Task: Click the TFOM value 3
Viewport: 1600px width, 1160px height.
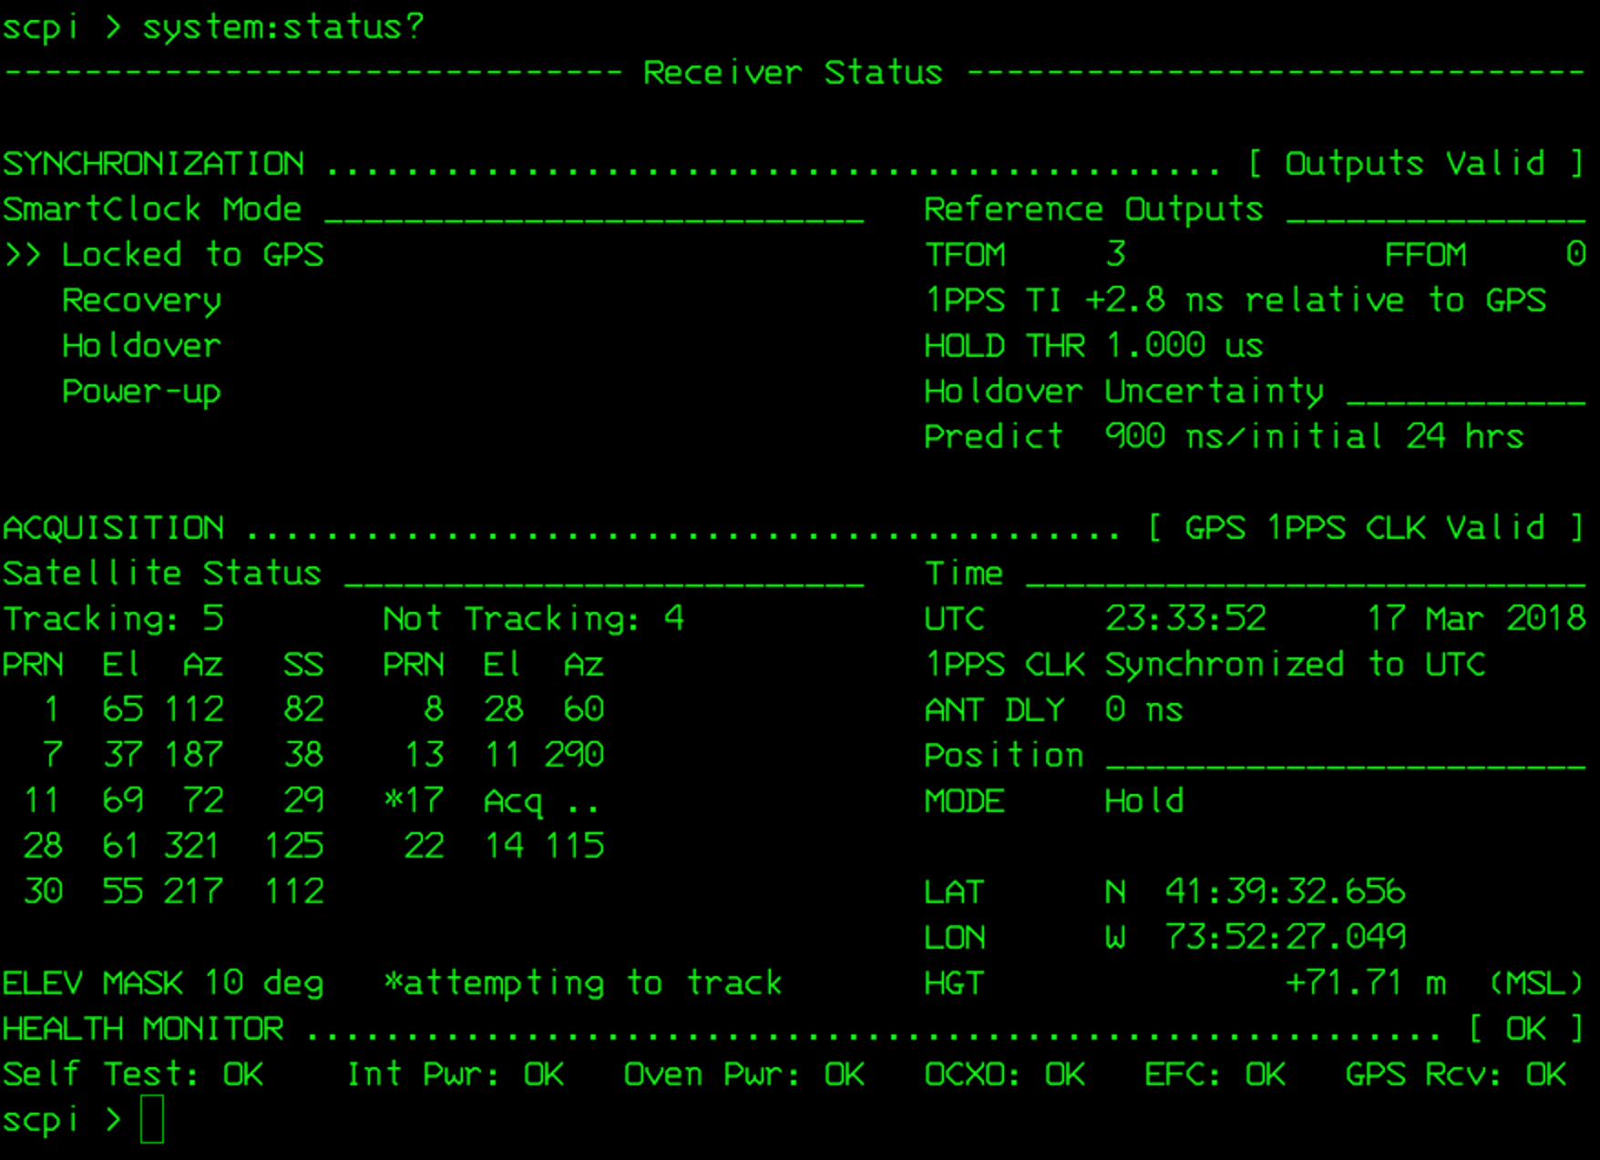Action: (x=1115, y=255)
